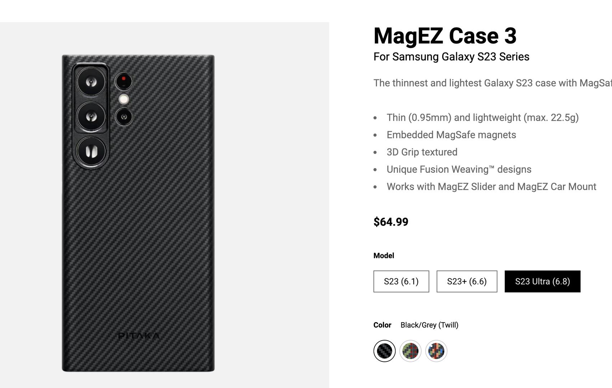Click the 'Black/Grey (Twill)' color name label

429,325
